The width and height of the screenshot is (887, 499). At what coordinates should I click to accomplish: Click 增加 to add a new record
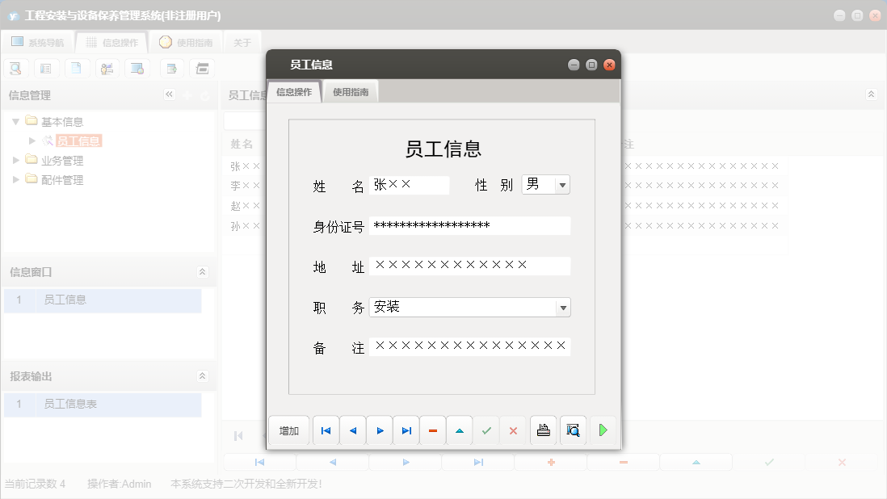[x=288, y=430]
